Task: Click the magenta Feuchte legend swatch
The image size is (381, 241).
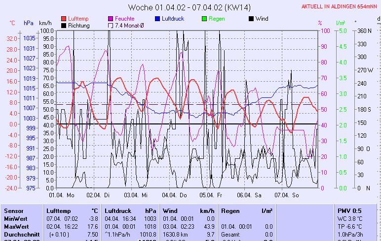Action: point(111,19)
